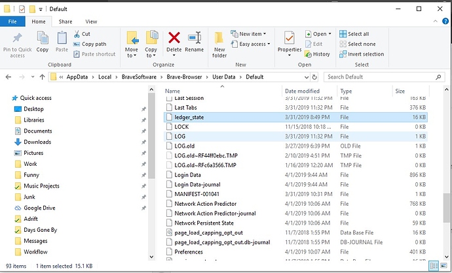Image resolution: width=452 pixels, height=273 pixels.
Task: Open the File tab
Action: 12,22
